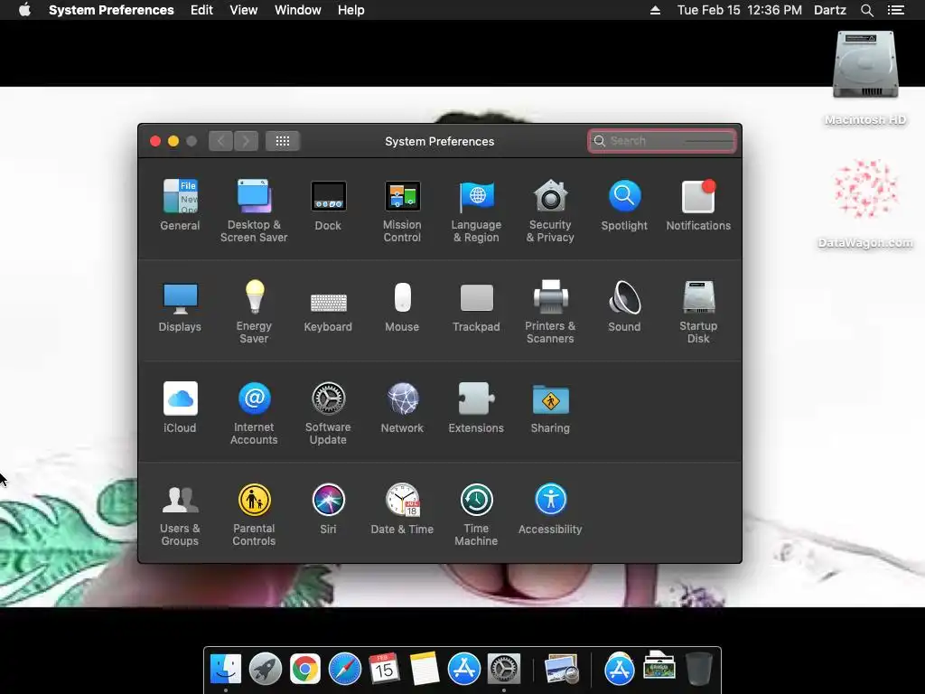Open Software Update preferences

coord(328,413)
